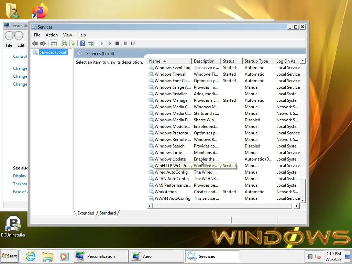Viewport: 352px width, 264px height.
Task: Select the WWAN AutoConfig service
Action: click(x=224, y=198)
